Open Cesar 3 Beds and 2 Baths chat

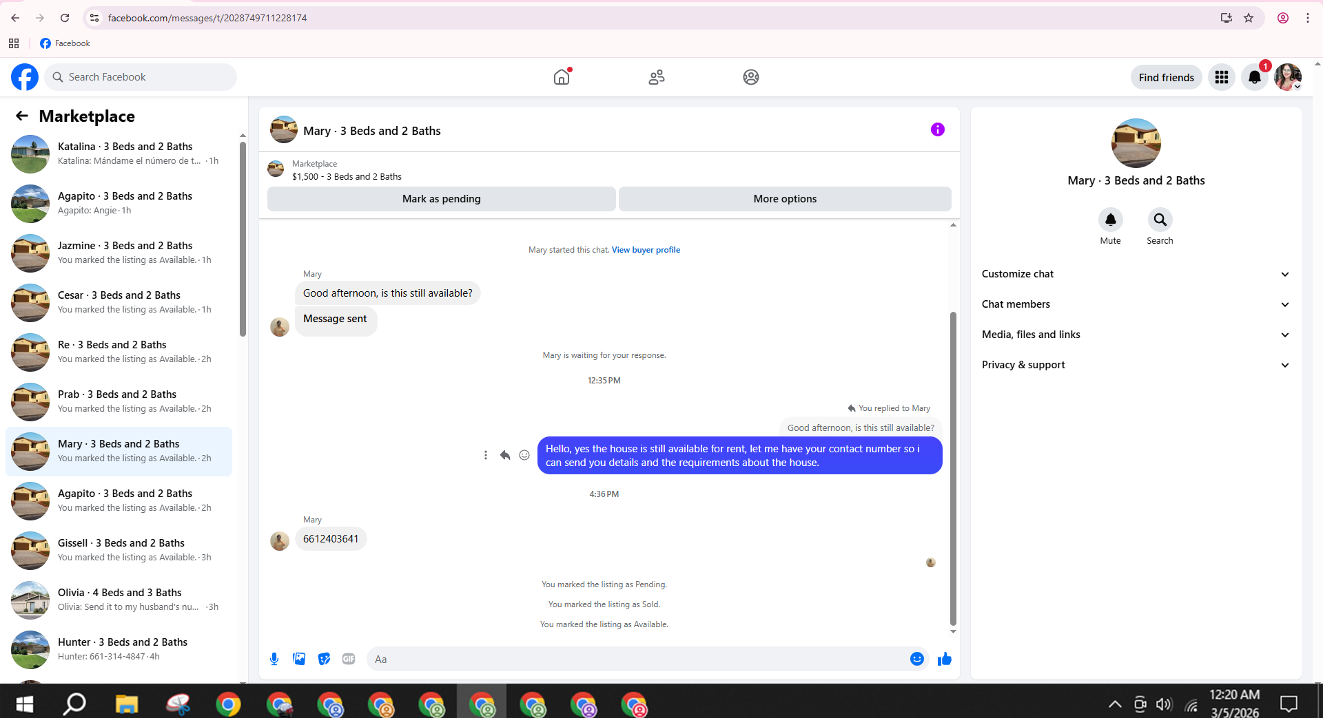point(119,302)
